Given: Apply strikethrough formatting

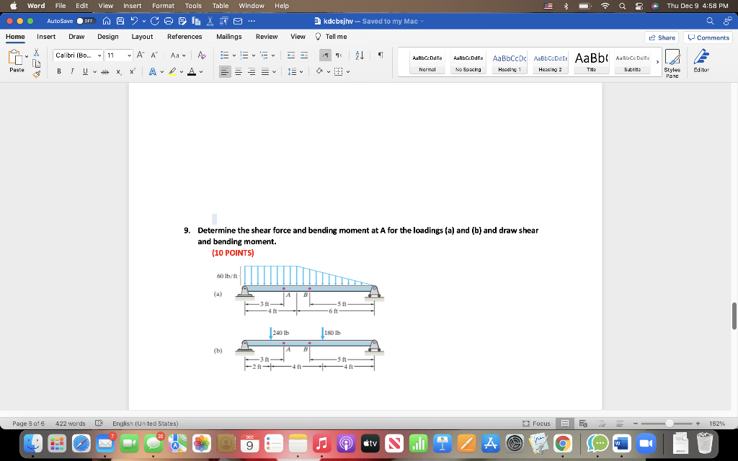Looking at the screenshot, I should coord(105,71).
